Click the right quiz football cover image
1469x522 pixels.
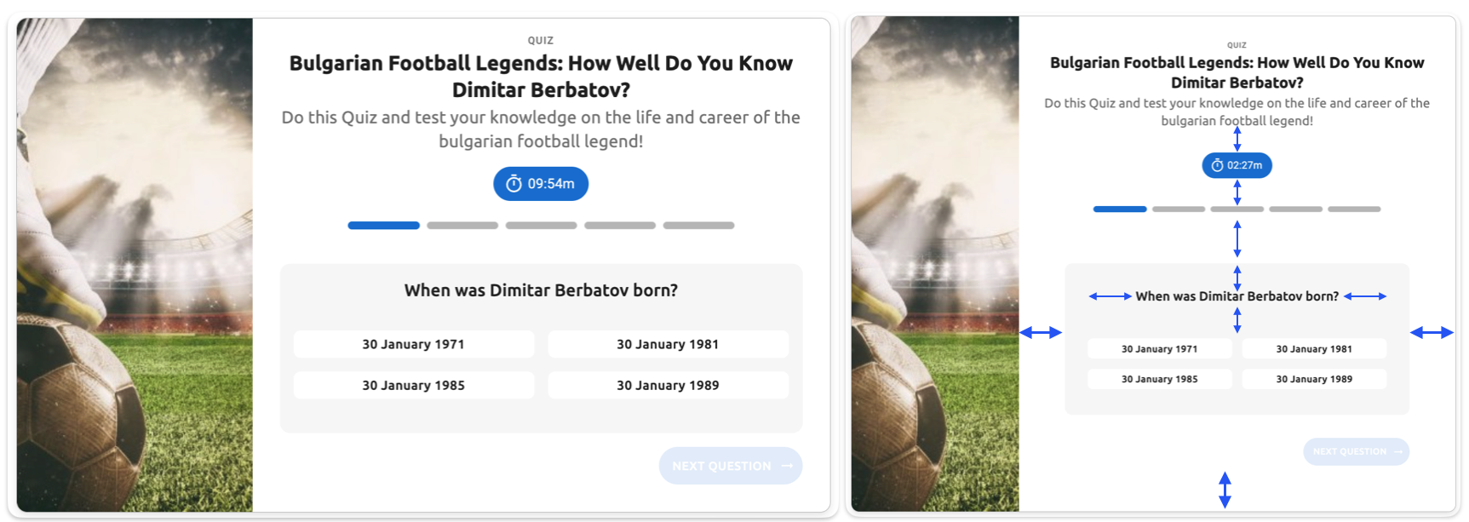(x=934, y=265)
